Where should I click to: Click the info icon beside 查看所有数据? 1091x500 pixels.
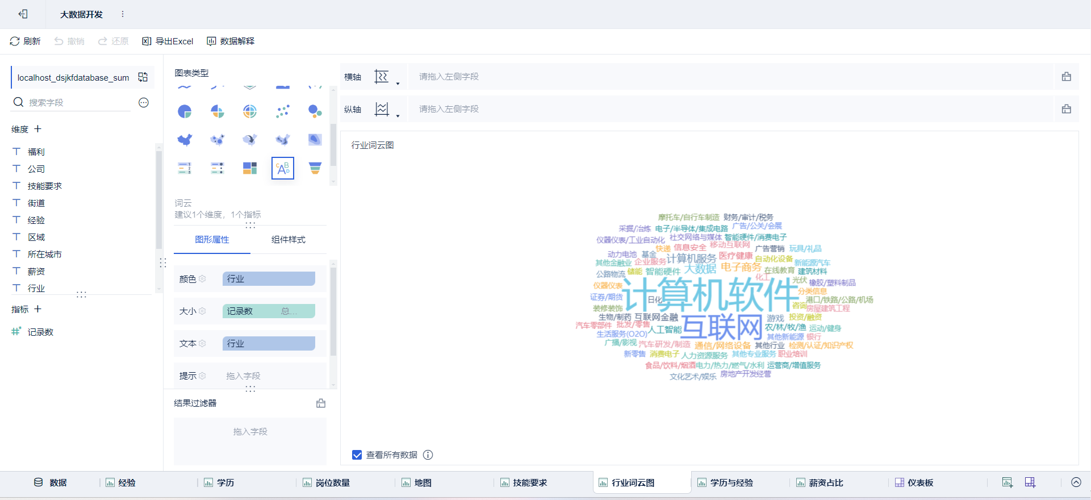click(428, 455)
